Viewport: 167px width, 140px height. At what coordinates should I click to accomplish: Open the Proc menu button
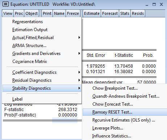tap(19, 13)
